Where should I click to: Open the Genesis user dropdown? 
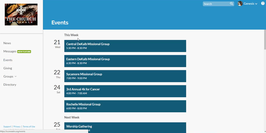(x=250, y=4)
